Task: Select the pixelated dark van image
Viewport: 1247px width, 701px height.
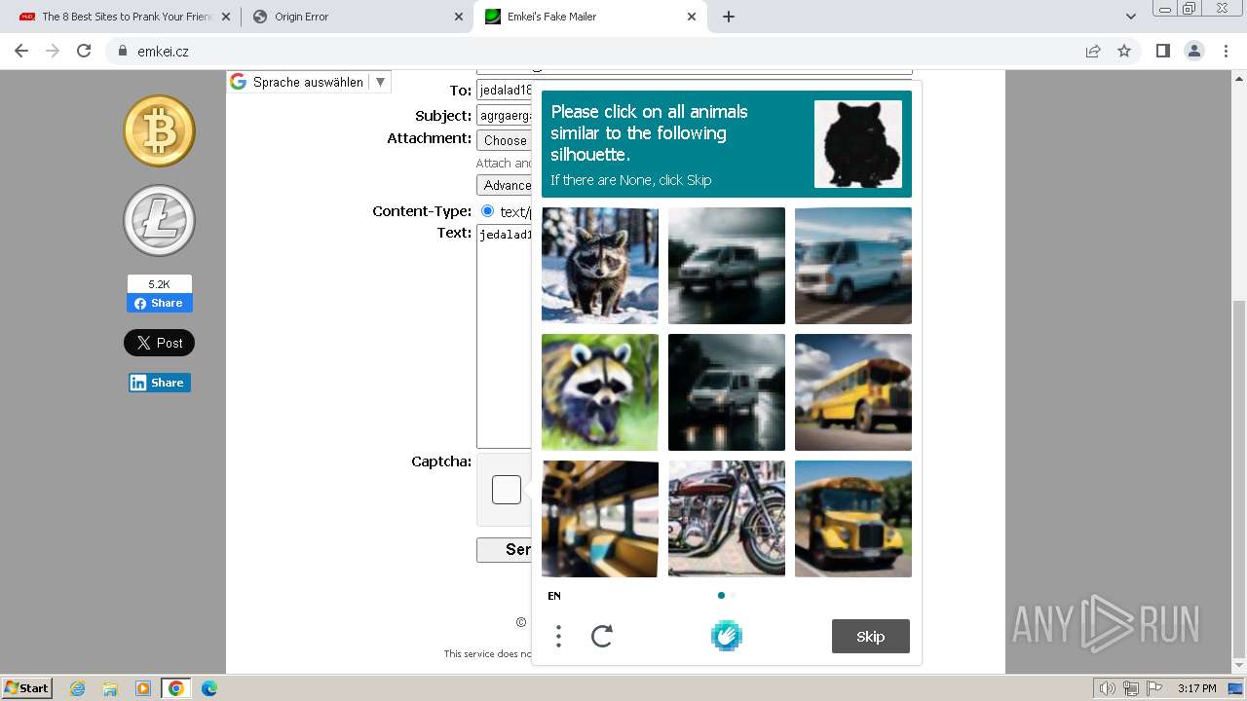Action: coord(727,392)
